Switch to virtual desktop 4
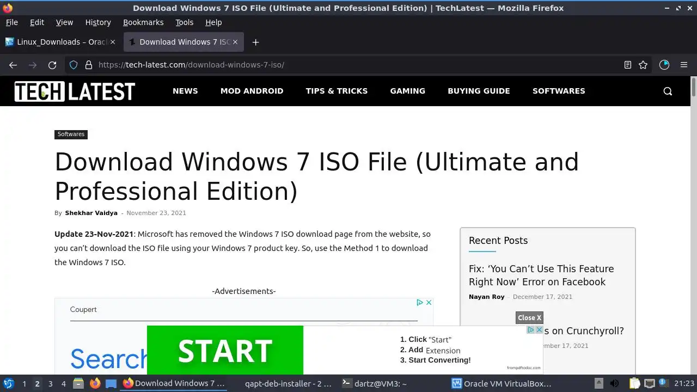Screen dimensions: 697x392 pos(63,383)
